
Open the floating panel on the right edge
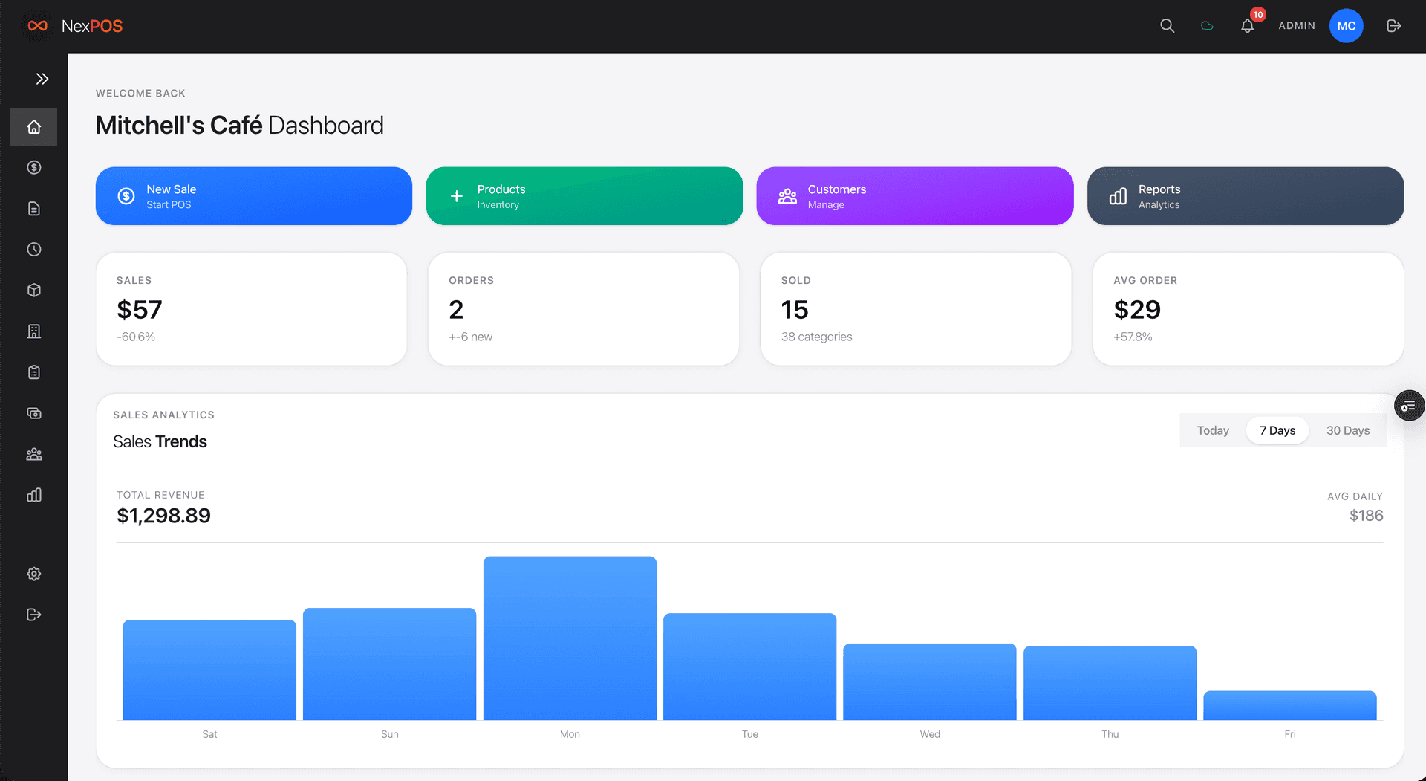[x=1409, y=405]
